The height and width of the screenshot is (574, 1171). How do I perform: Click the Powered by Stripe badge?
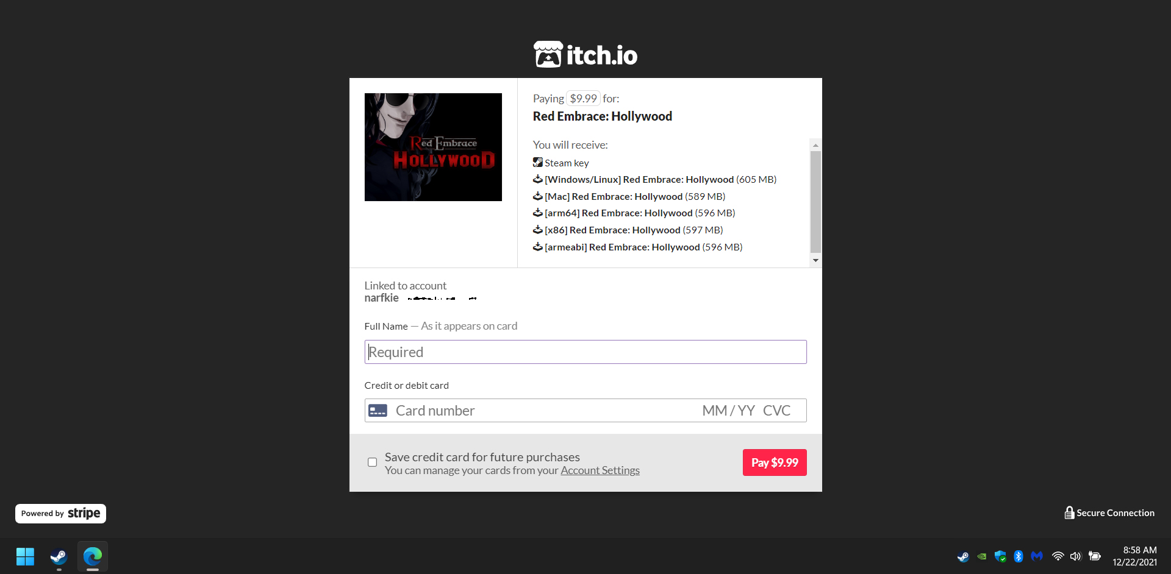pyautogui.click(x=60, y=513)
